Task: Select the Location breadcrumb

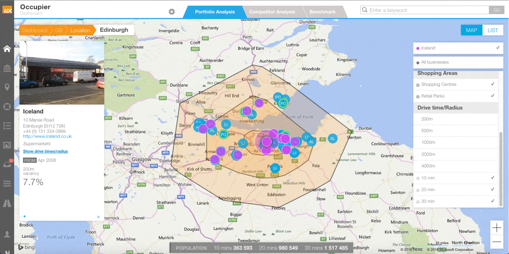Action: [x=80, y=30]
